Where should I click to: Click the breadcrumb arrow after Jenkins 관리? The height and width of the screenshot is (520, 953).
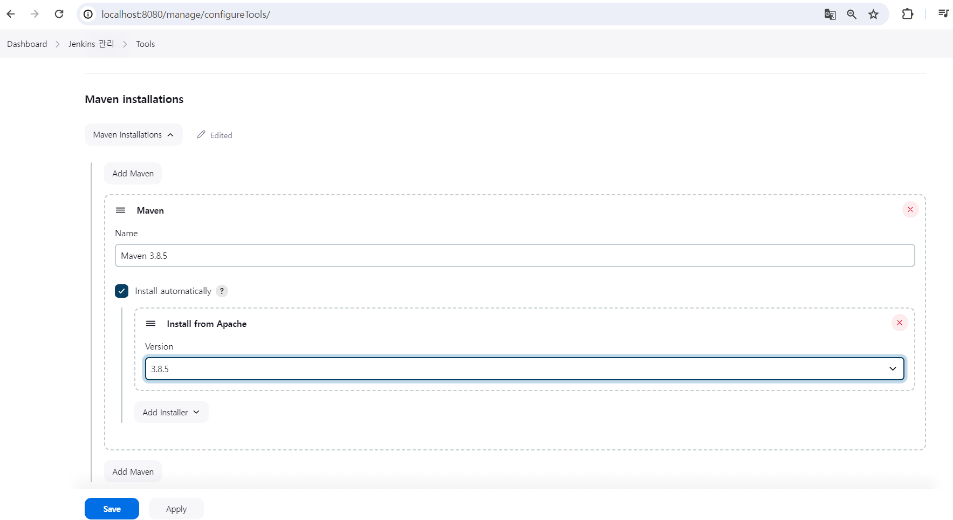tap(125, 44)
